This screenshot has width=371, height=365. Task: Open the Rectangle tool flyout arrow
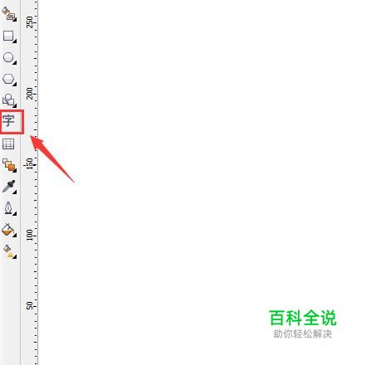pyautogui.click(x=15, y=41)
